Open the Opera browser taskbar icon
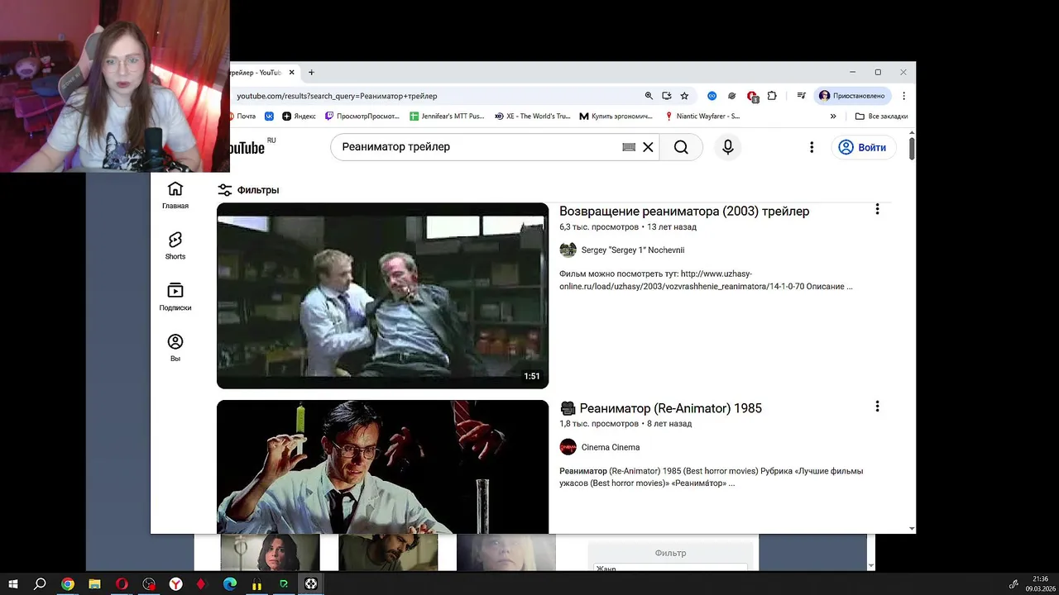This screenshot has width=1059, height=595. pos(122,584)
